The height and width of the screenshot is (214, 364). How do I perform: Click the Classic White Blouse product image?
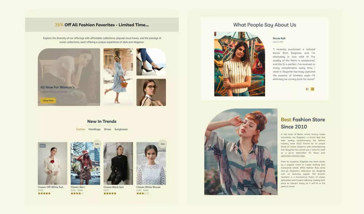tap(151, 163)
